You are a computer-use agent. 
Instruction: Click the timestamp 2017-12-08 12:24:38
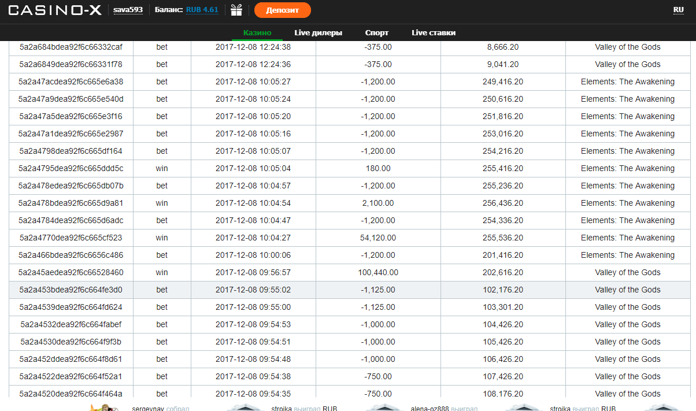pos(253,47)
